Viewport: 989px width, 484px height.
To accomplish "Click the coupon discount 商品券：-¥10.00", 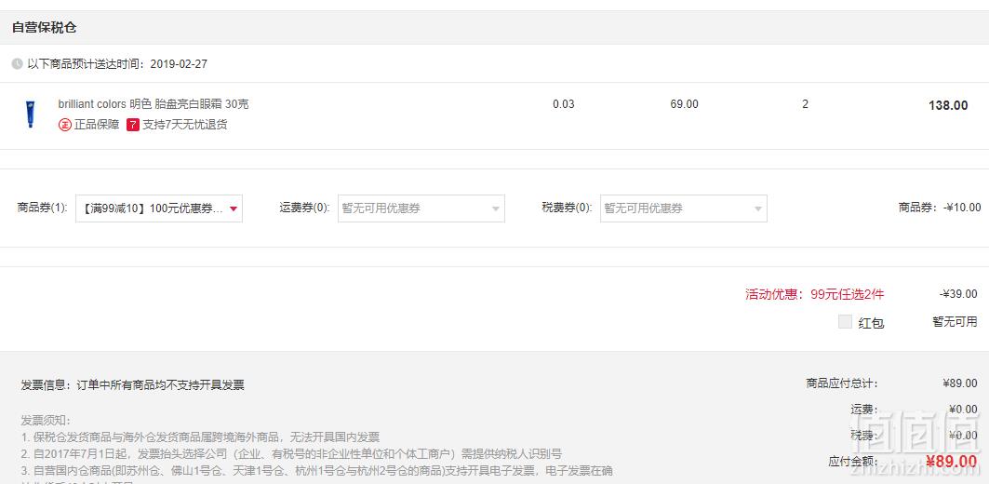I will pyautogui.click(x=940, y=208).
